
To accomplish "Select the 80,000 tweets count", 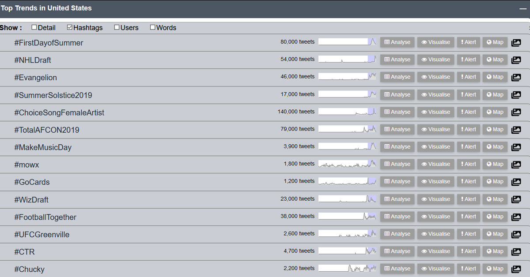I will pyautogui.click(x=298, y=42).
